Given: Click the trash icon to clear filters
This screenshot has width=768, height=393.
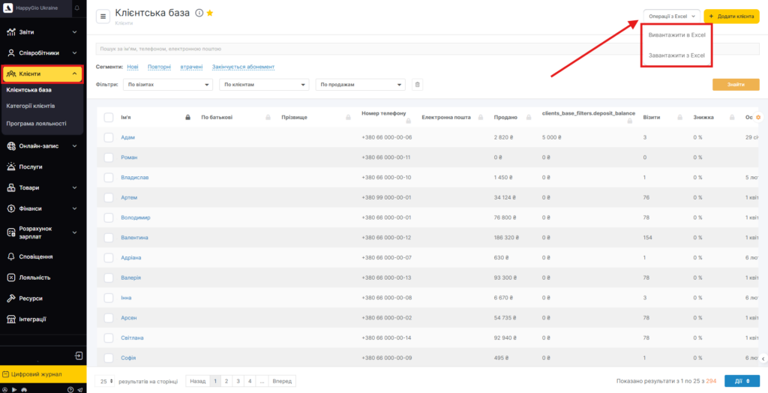Looking at the screenshot, I should [x=418, y=85].
